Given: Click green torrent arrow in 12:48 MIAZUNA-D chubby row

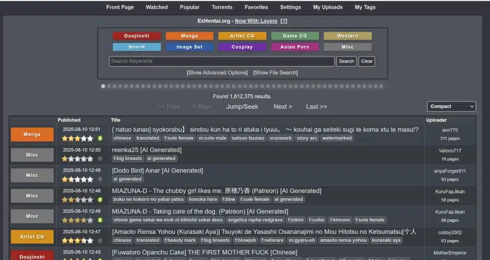Looking at the screenshot, I should (x=100, y=200).
